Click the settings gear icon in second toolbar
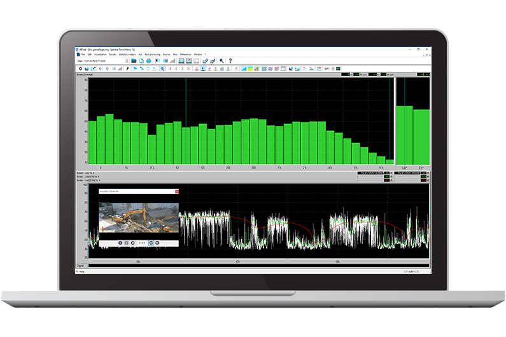This screenshot has width=506, height=337. 80,68
